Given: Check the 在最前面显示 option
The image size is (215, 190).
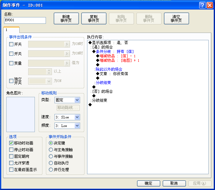Looking at the screenshot, I should (11, 169).
